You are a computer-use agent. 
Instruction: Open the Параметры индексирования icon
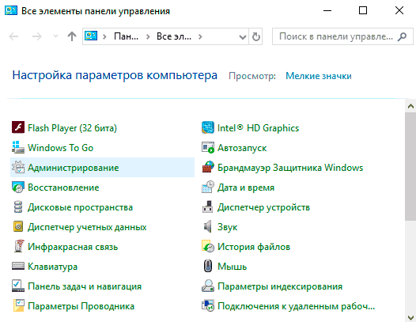tap(208, 286)
